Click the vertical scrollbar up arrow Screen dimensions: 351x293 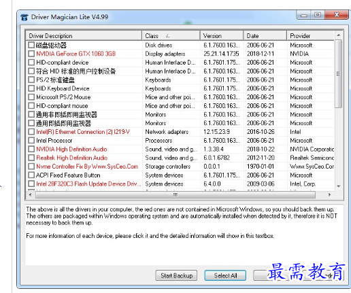pos(338,35)
